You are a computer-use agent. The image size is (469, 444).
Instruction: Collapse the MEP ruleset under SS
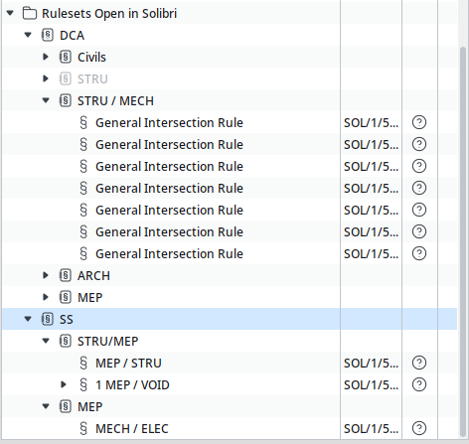coord(46,406)
